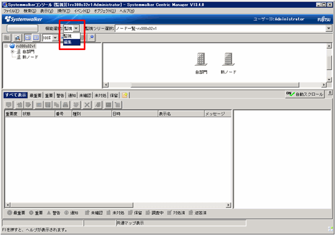Select 新ノード in the tree

pos(30,57)
